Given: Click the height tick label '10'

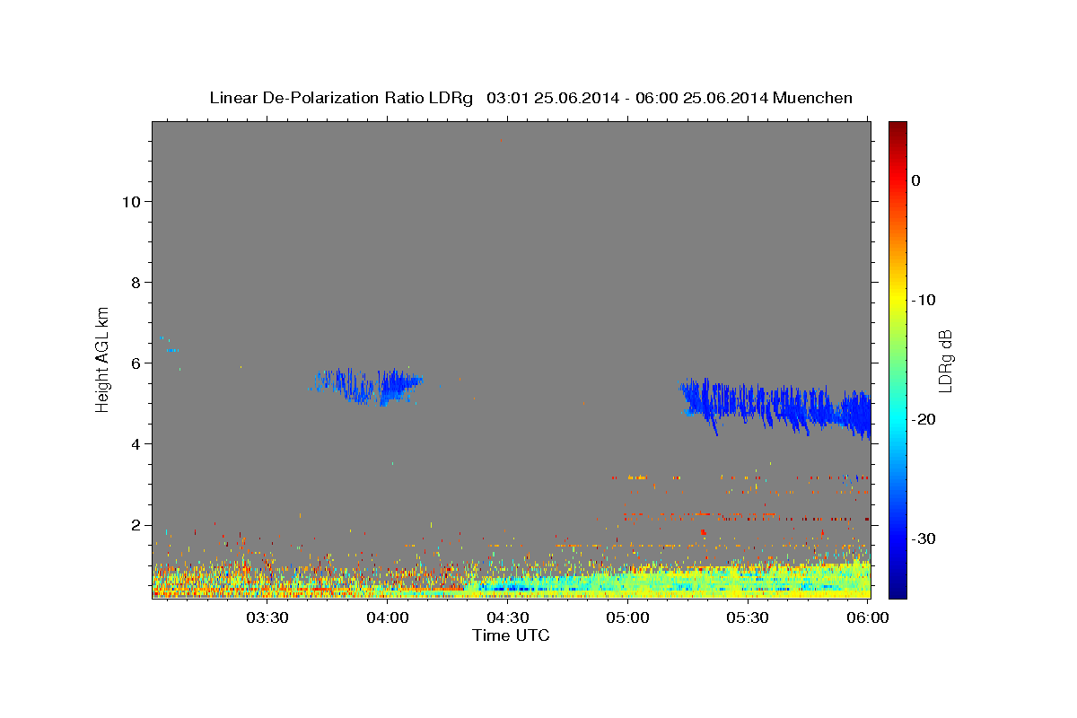Looking at the screenshot, I should [x=130, y=201].
